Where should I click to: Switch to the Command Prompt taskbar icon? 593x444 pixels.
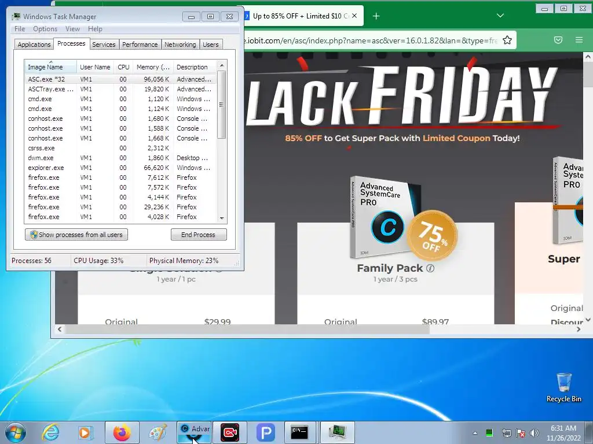pyautogui.click(x=299, y=432)
